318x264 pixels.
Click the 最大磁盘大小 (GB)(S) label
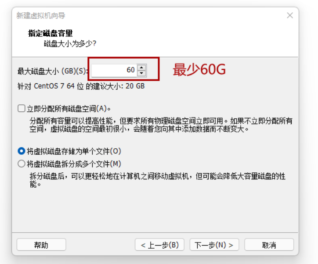pos(53,71)
